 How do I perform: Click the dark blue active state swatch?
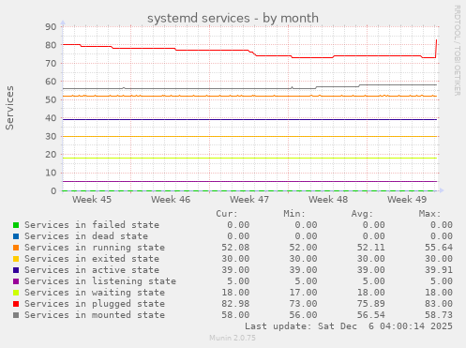coord(16,270)
